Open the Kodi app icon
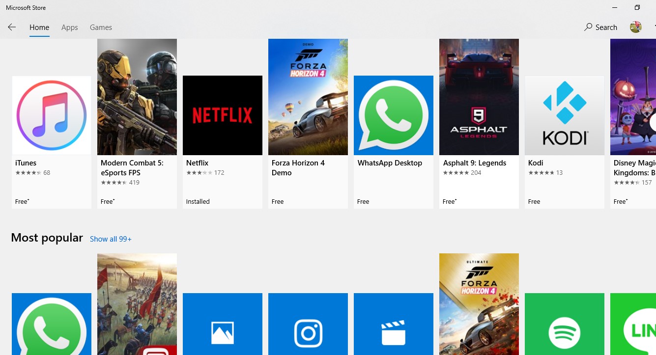This screenshot has width=656, height=355. [x=565, y=115]
